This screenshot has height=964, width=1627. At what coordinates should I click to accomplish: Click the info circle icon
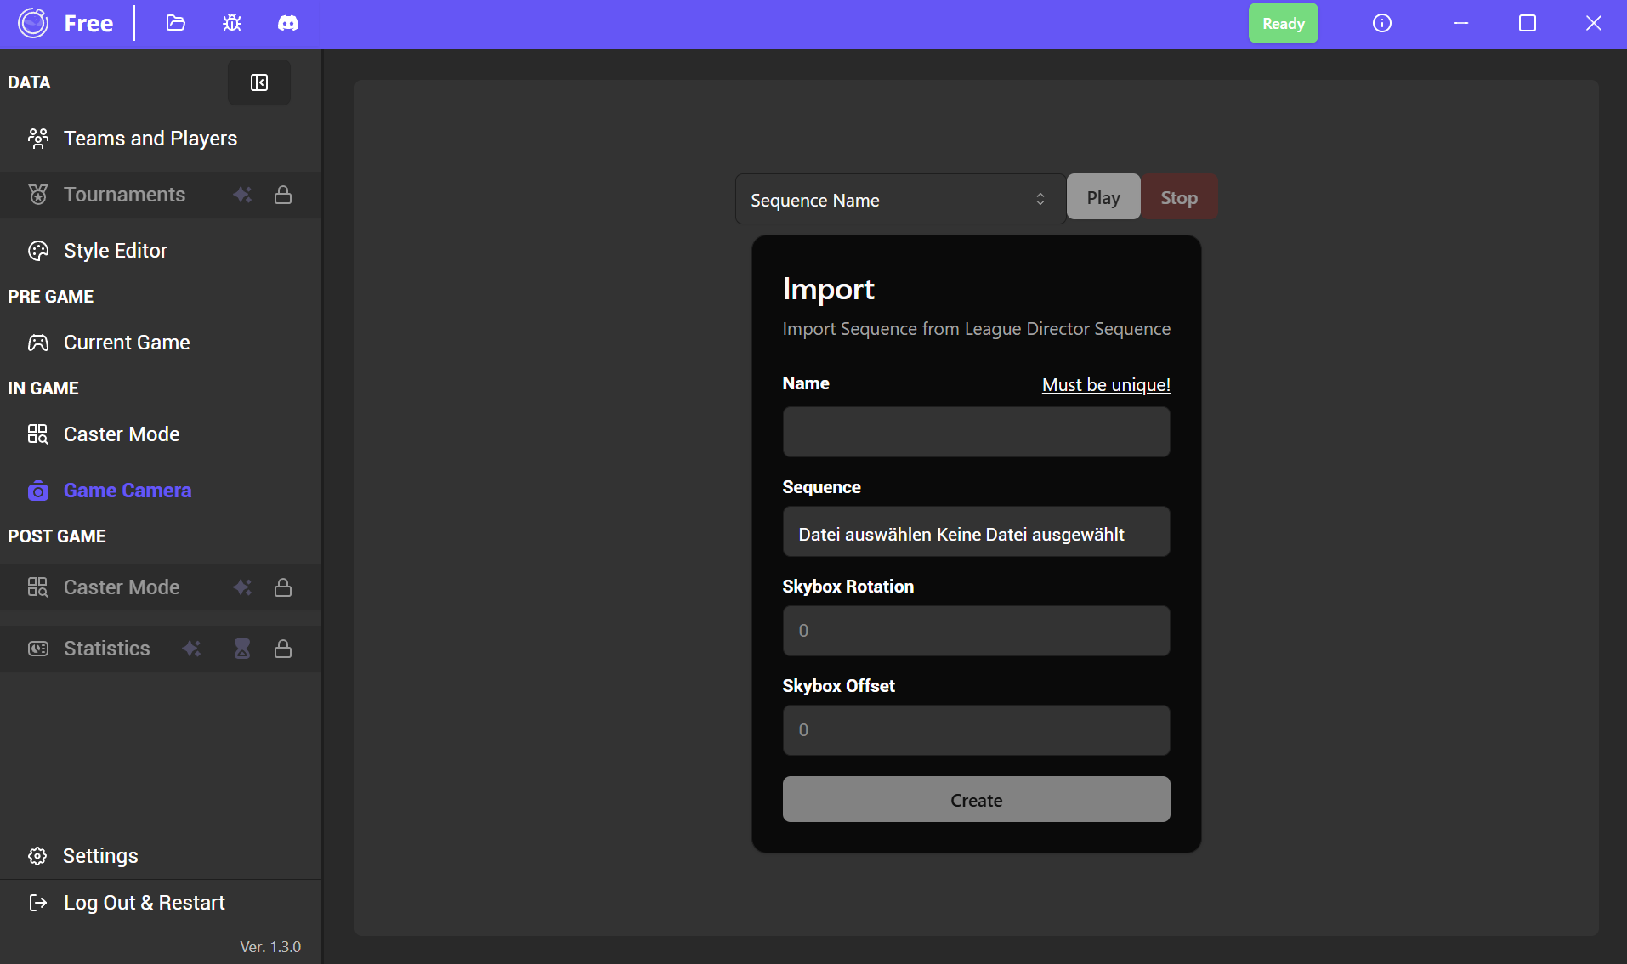pos(1382,23)
